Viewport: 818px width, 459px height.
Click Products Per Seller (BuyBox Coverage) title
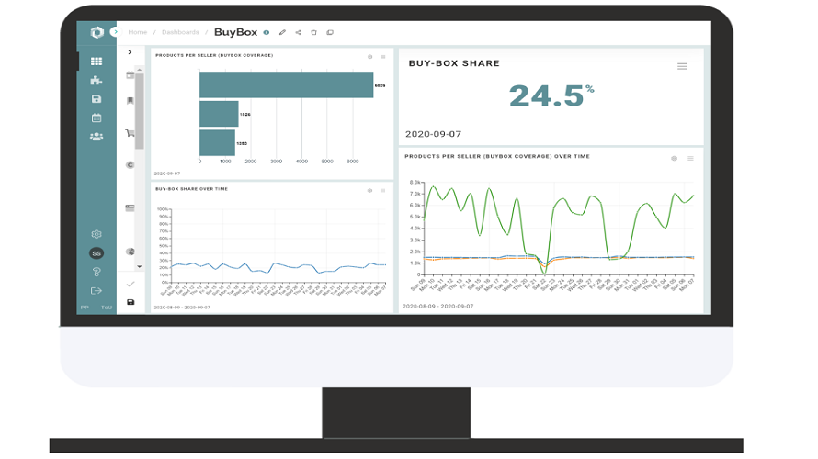(x=214, y=55)
